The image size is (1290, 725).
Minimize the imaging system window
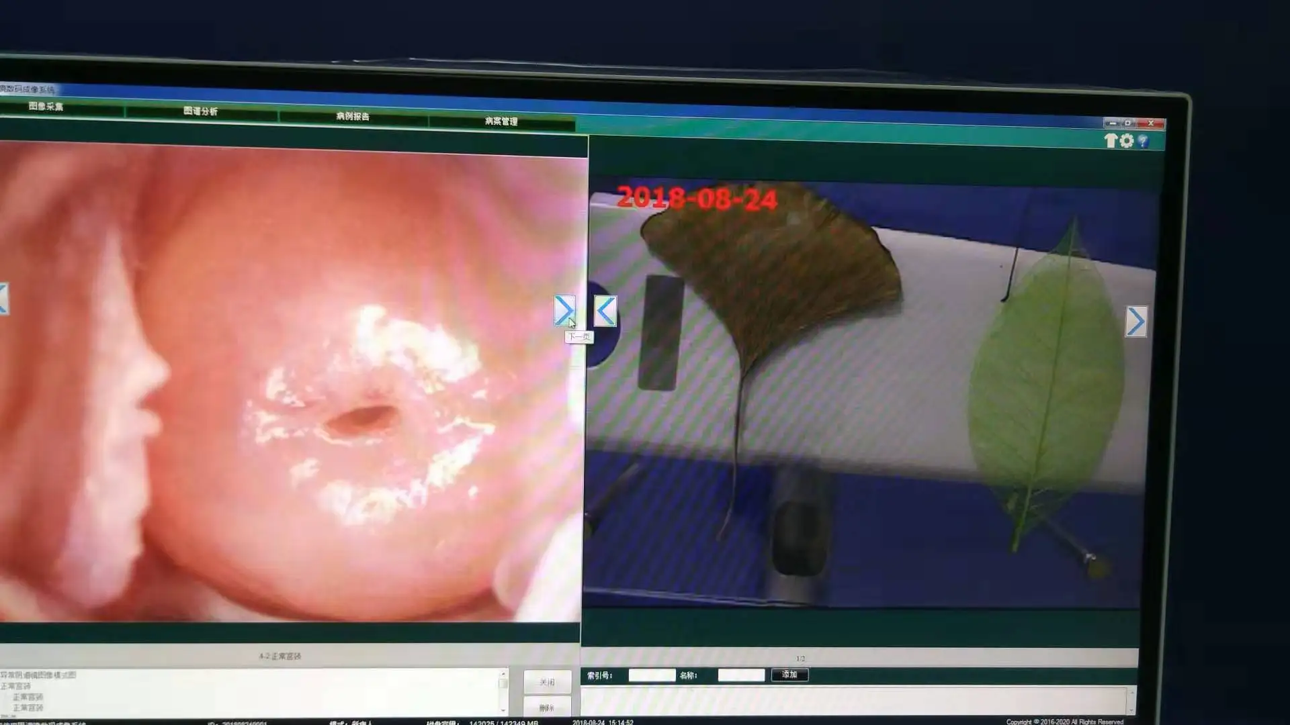click(x=1112, y=123)
